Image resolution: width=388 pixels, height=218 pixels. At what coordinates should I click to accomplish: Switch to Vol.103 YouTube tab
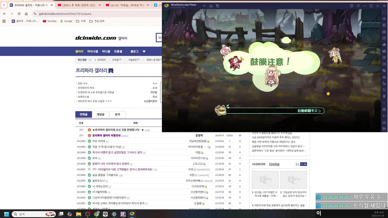[128, 5]
